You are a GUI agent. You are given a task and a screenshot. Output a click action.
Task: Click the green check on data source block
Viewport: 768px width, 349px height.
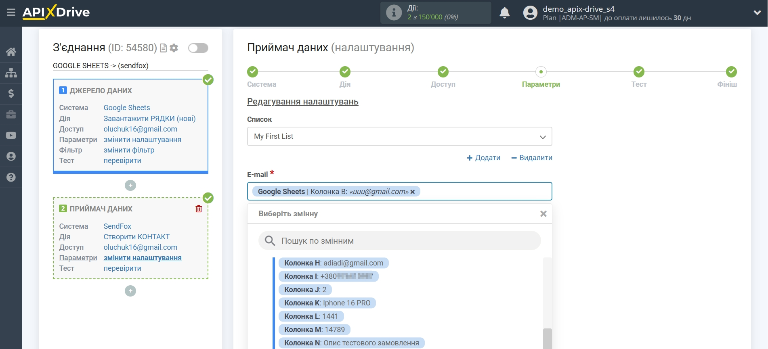pos(208,79)
